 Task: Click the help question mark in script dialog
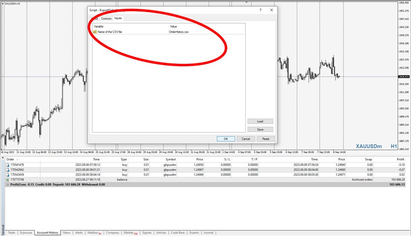click(x=260, y=10)
